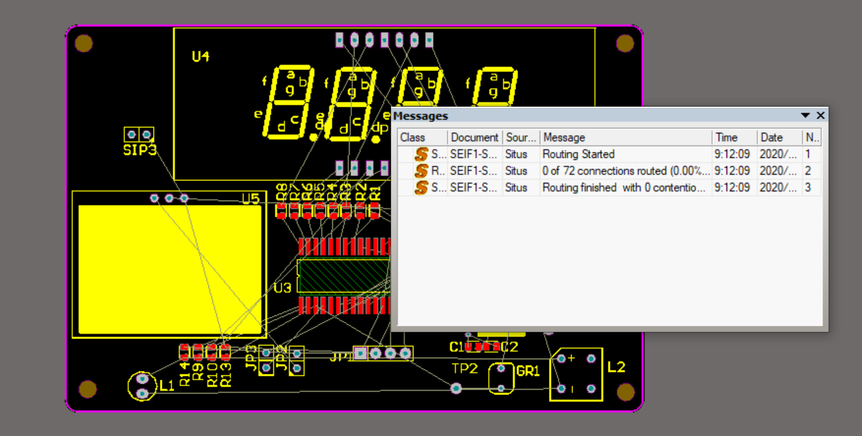Sort messages by the Document column header
The width and height of the screenshot is (862, 436).
475,137
